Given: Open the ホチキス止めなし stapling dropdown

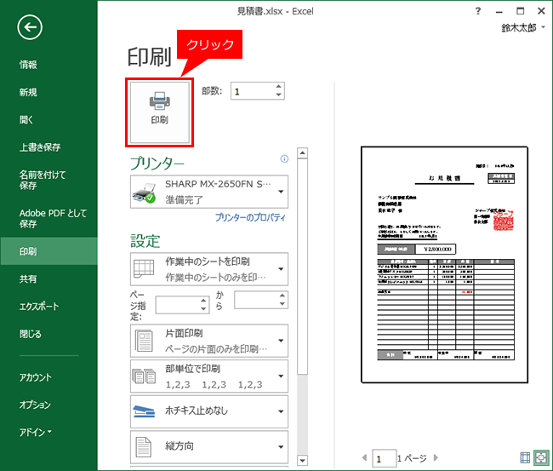Looking at the screenshot, I should (x=209, y=411).
